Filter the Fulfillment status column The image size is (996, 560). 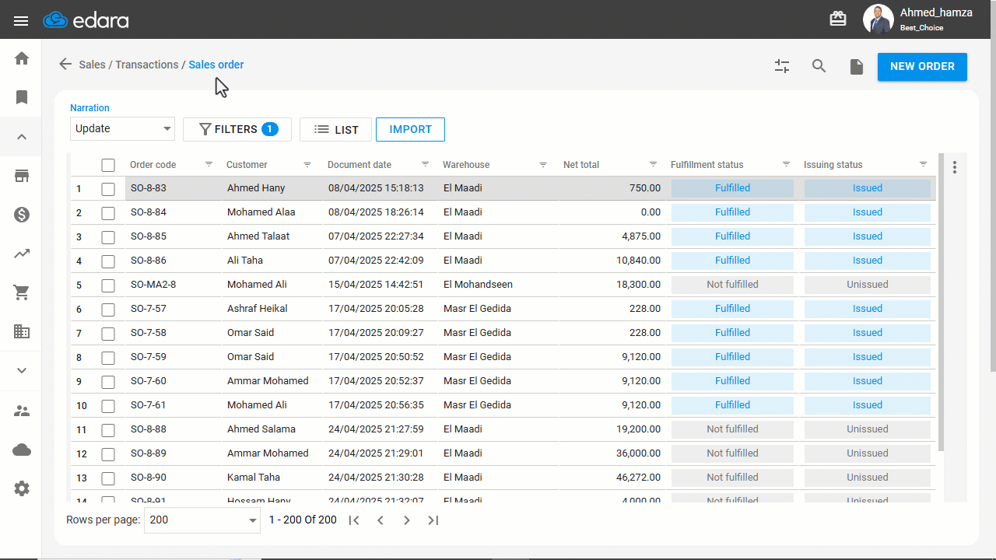(787, 164)
